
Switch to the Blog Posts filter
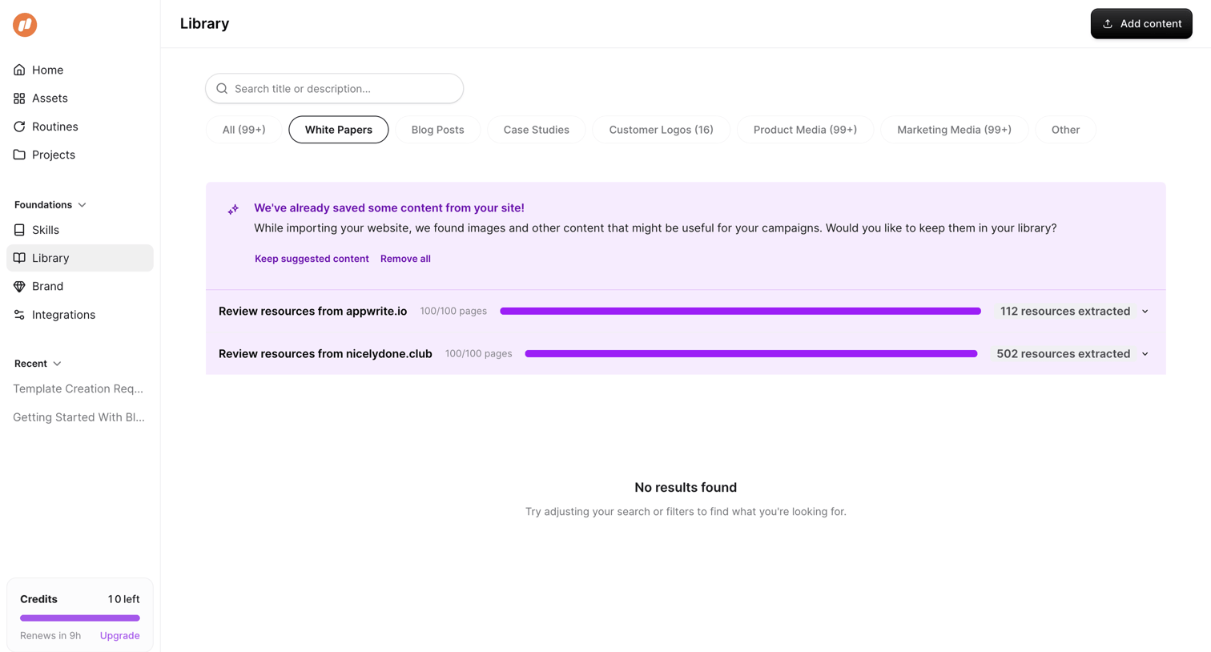(438, 130)
